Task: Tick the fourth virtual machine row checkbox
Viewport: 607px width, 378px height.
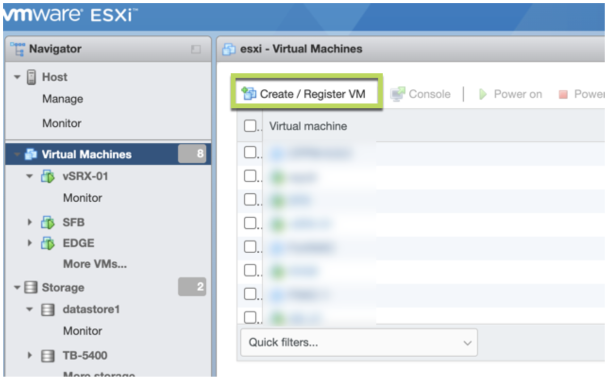Action: tap(250, 223)
